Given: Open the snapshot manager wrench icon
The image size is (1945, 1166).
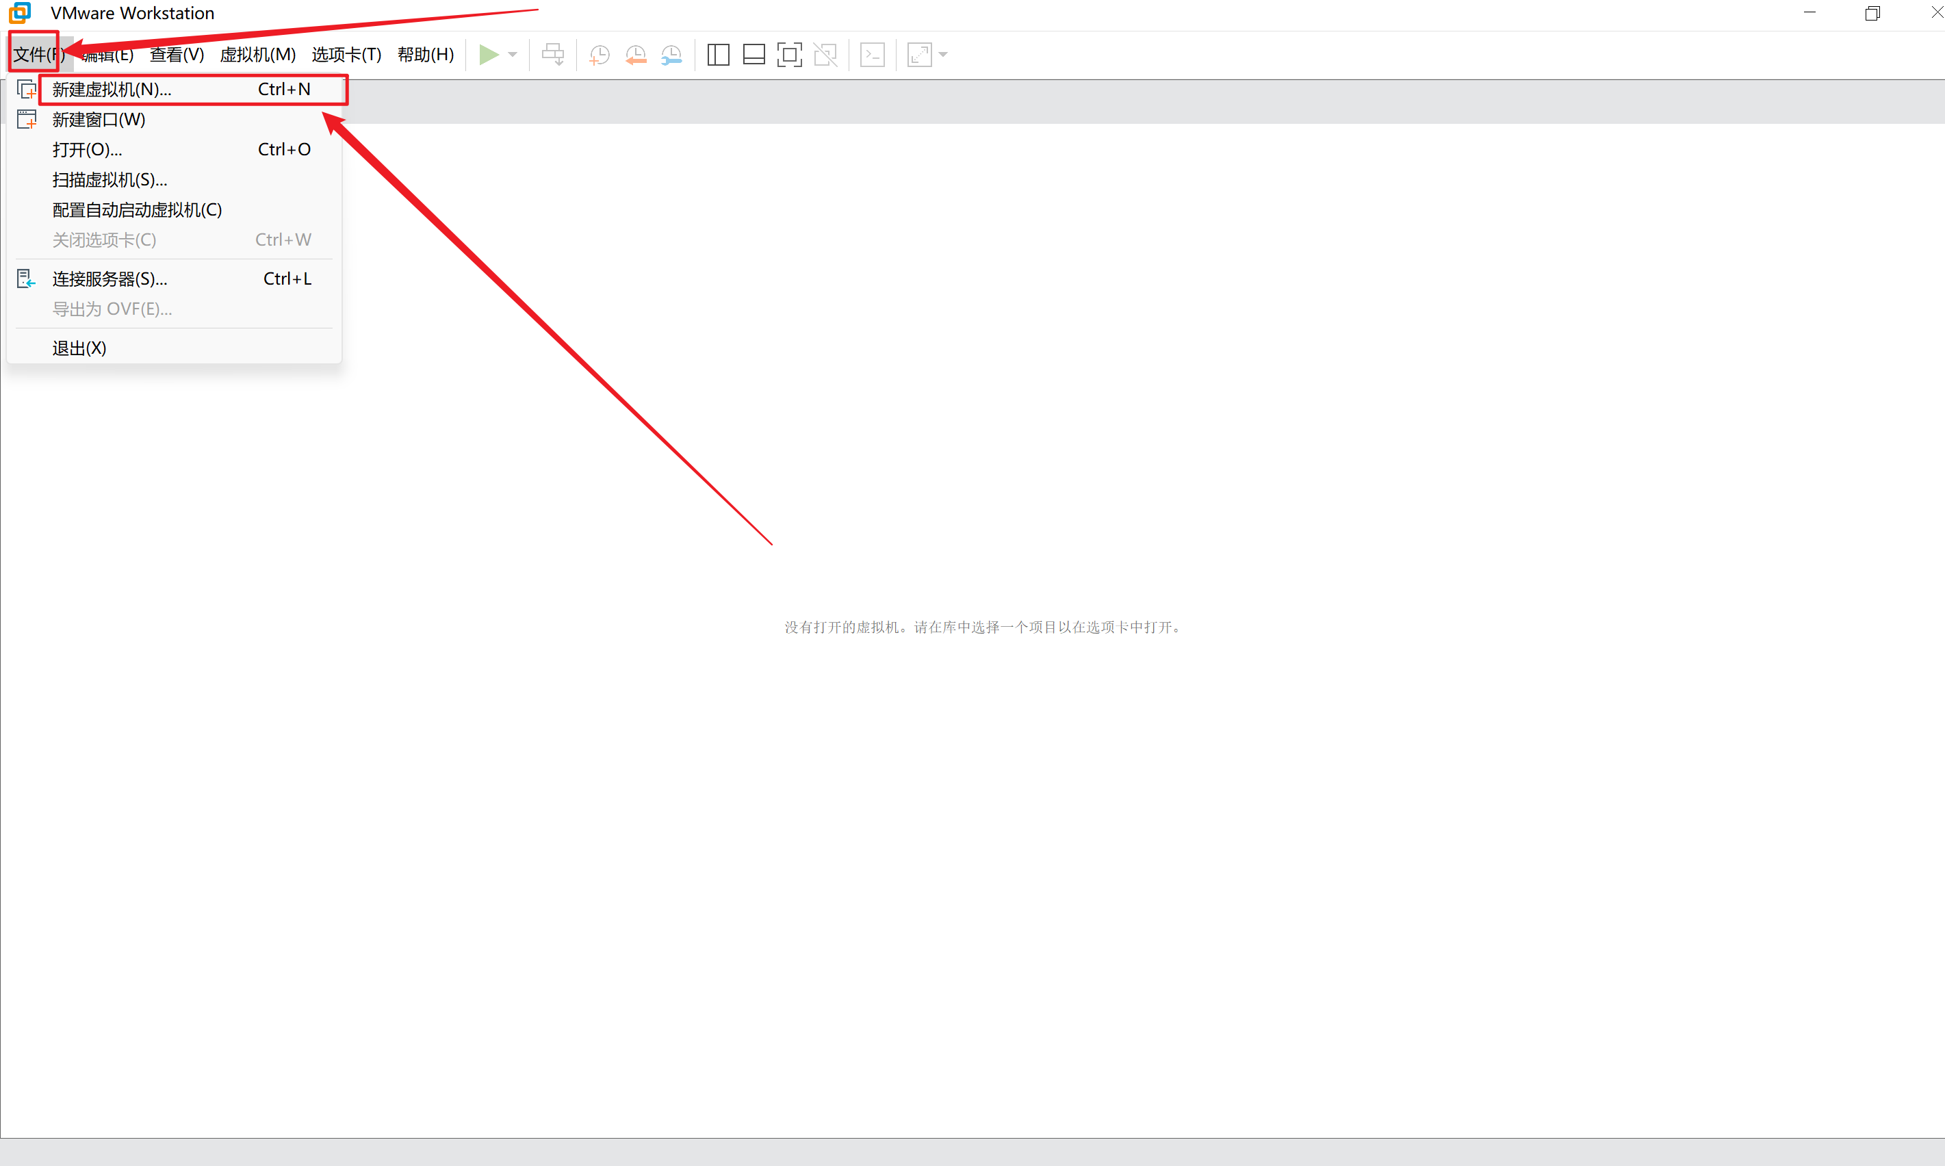Looking at the screenshot, I should (672, 55).
